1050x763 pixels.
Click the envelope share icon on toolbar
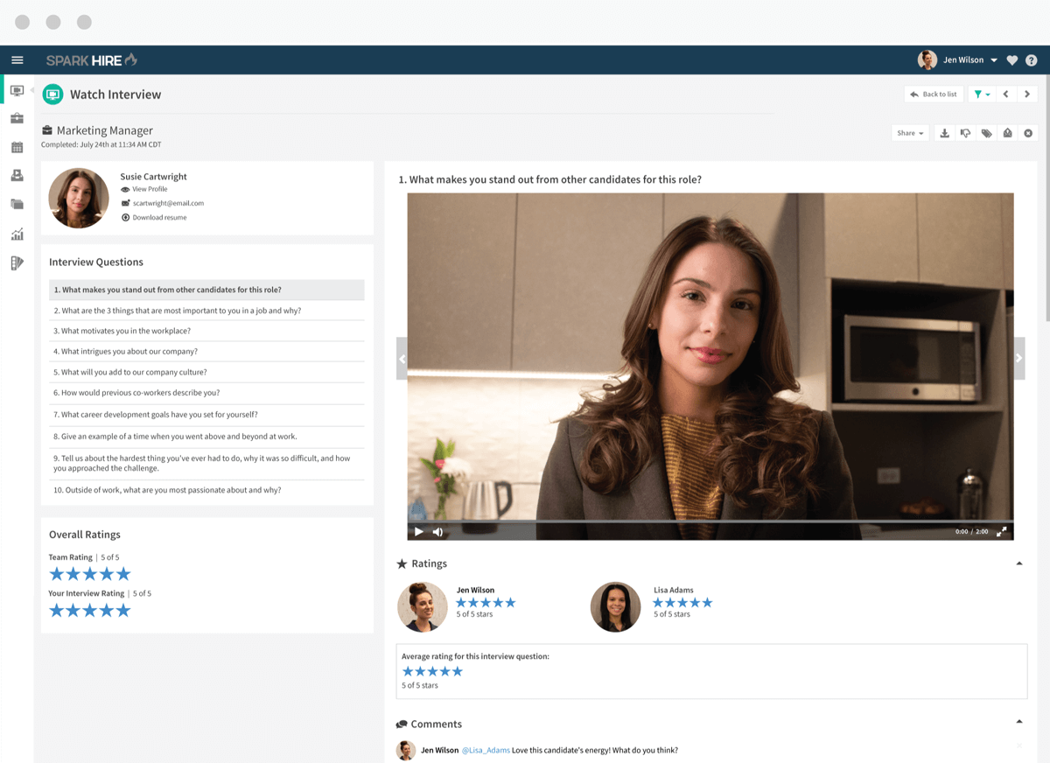[1008, 133]
